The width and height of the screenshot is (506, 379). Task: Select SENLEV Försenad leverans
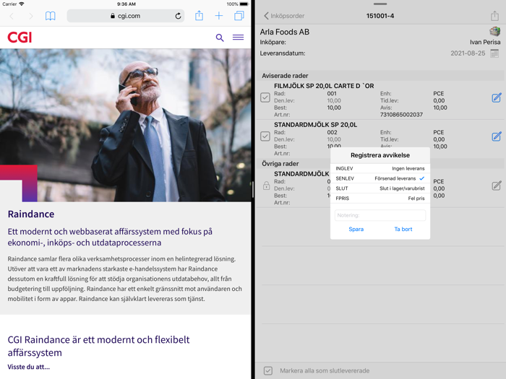point(380,178)
